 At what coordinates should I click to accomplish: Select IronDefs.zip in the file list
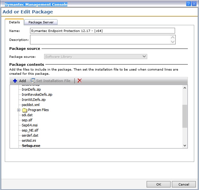tap(31, 89)
